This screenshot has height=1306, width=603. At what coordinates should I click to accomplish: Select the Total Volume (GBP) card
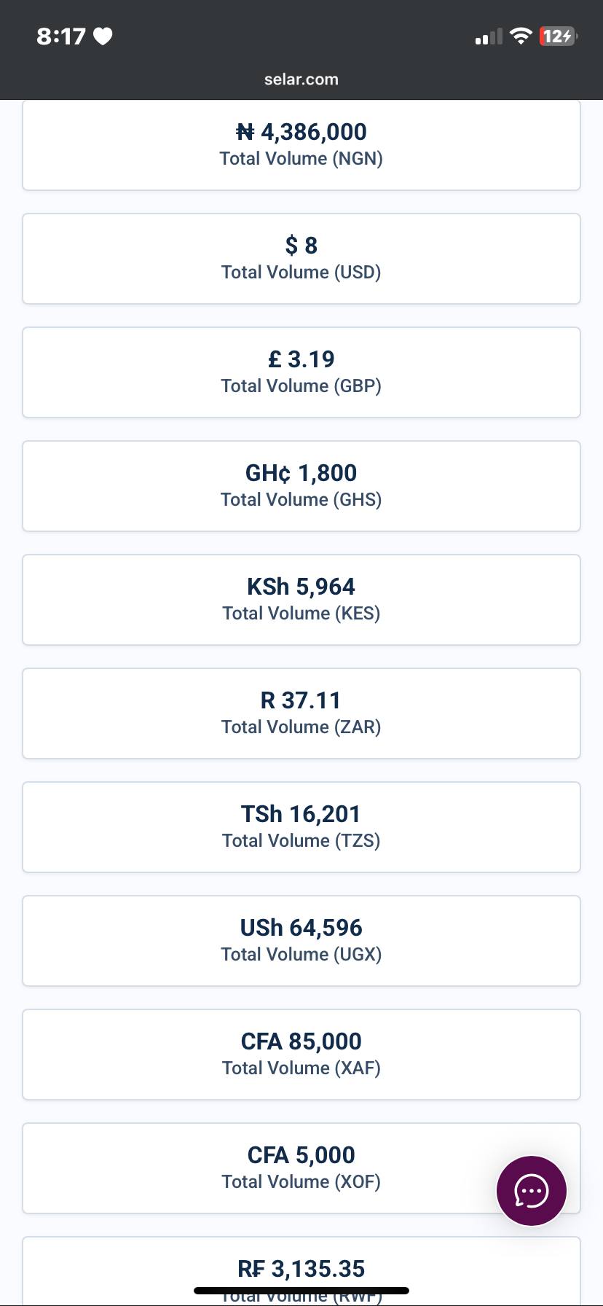pyautogui.click(x=301, y=372)
